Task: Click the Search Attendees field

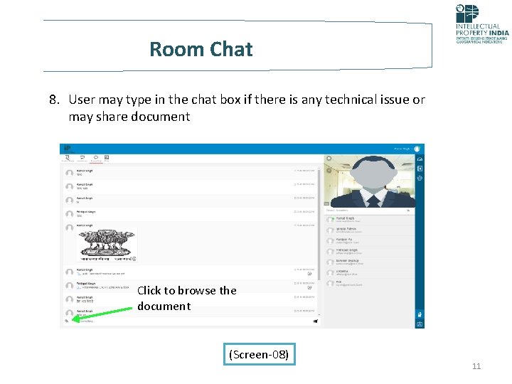Action: pyautogui.click(x=364, y=210)
